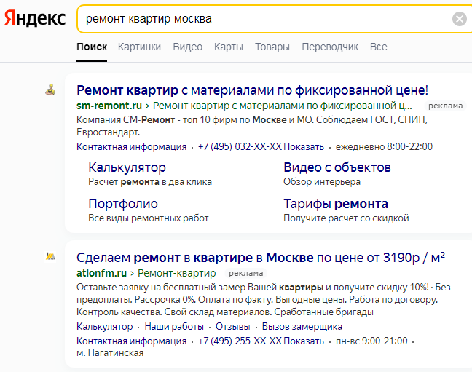Visit the atlonfm.ru domain link

pyautogui.click(x=102, y=273)
